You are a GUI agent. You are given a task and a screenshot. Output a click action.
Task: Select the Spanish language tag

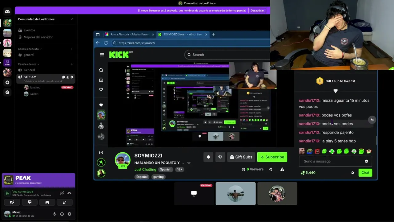pos(166,169)
